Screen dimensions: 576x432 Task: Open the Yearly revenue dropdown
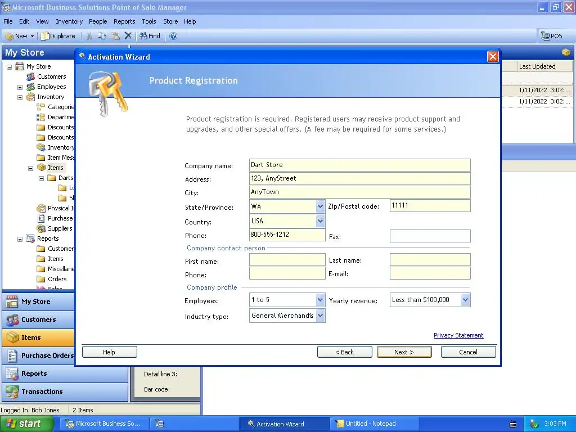pyautogui.click(x=465, y=300)
